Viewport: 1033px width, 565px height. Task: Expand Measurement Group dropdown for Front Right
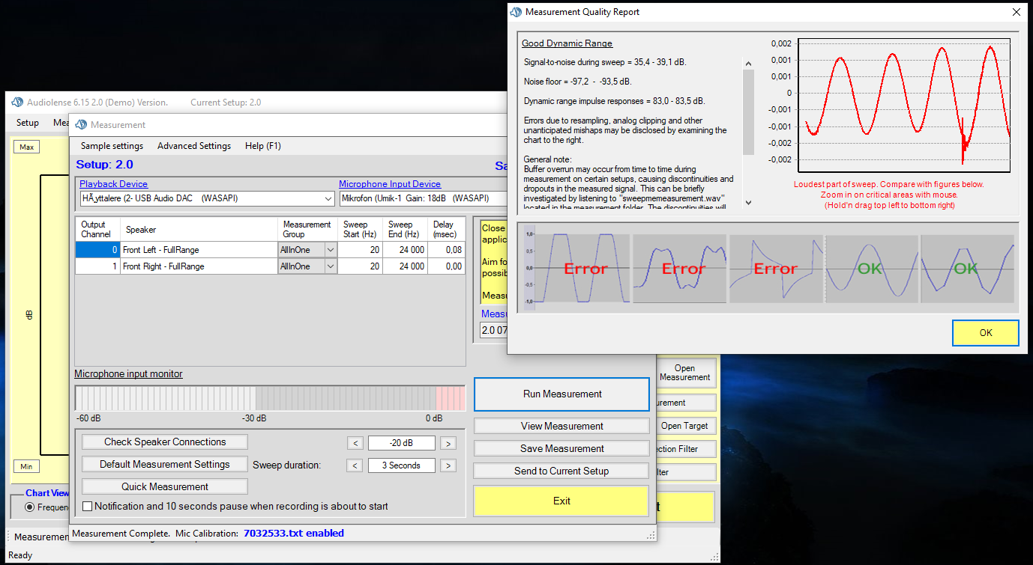click(330, 266)
